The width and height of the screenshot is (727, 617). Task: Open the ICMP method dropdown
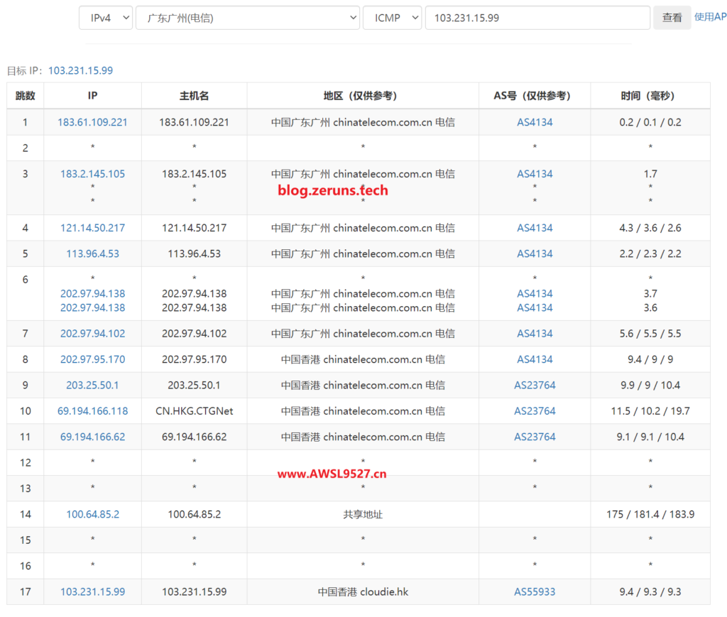tap(392, 18)
